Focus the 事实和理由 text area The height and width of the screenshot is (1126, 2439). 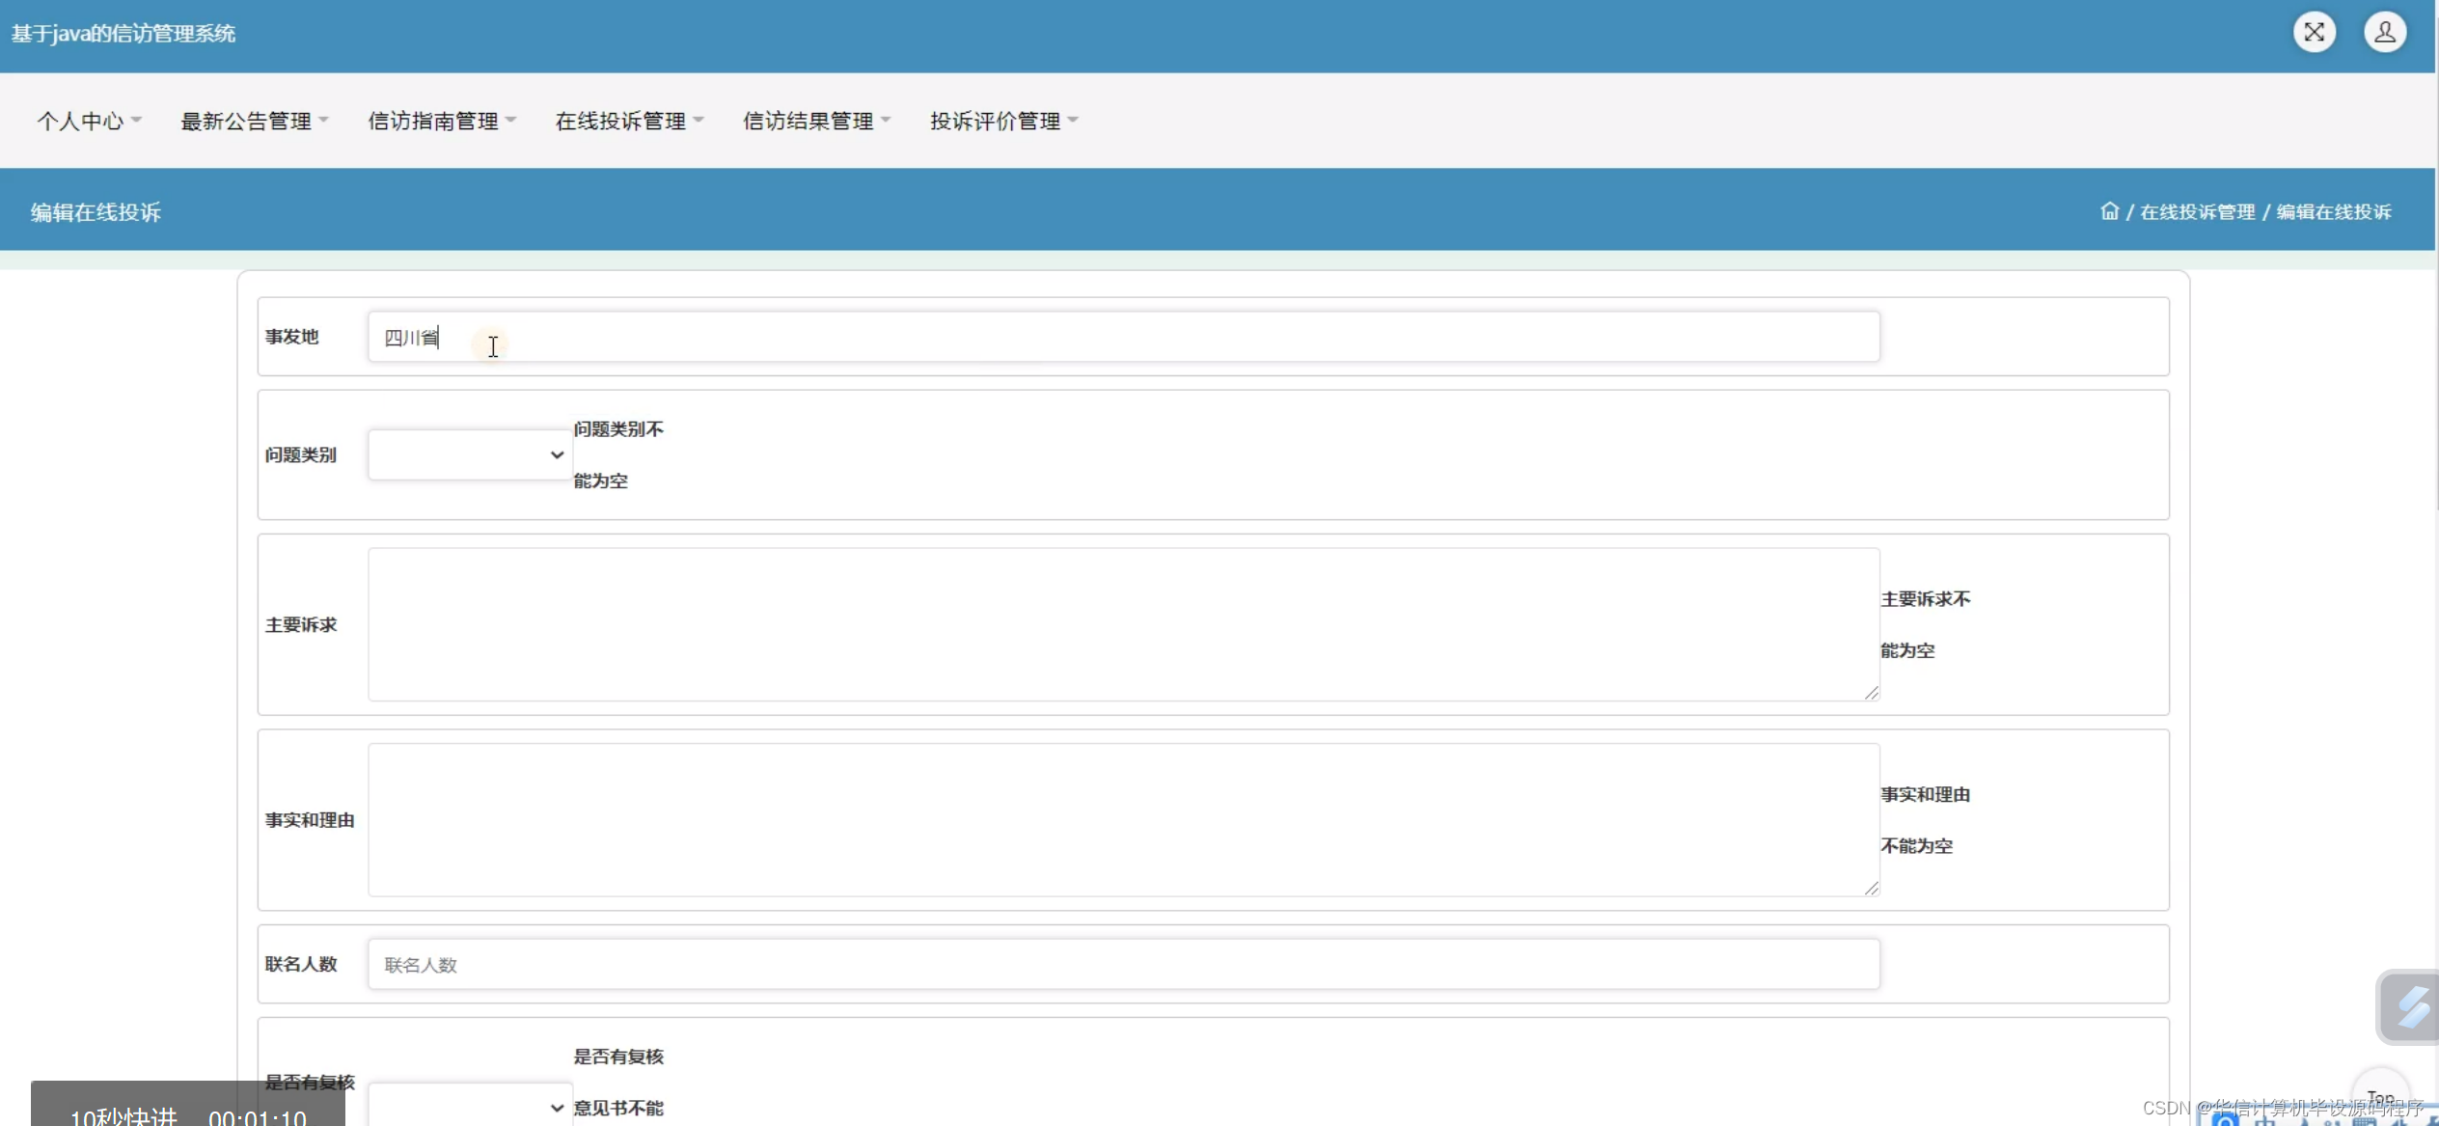[1123, 819]
